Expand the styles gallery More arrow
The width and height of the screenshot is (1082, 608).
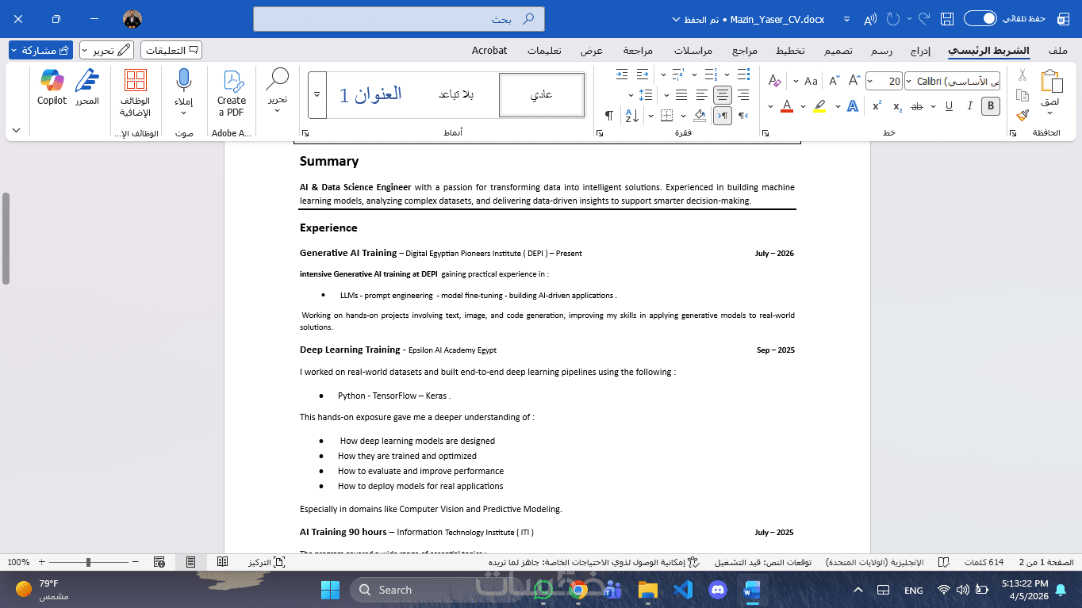(317, 95)
